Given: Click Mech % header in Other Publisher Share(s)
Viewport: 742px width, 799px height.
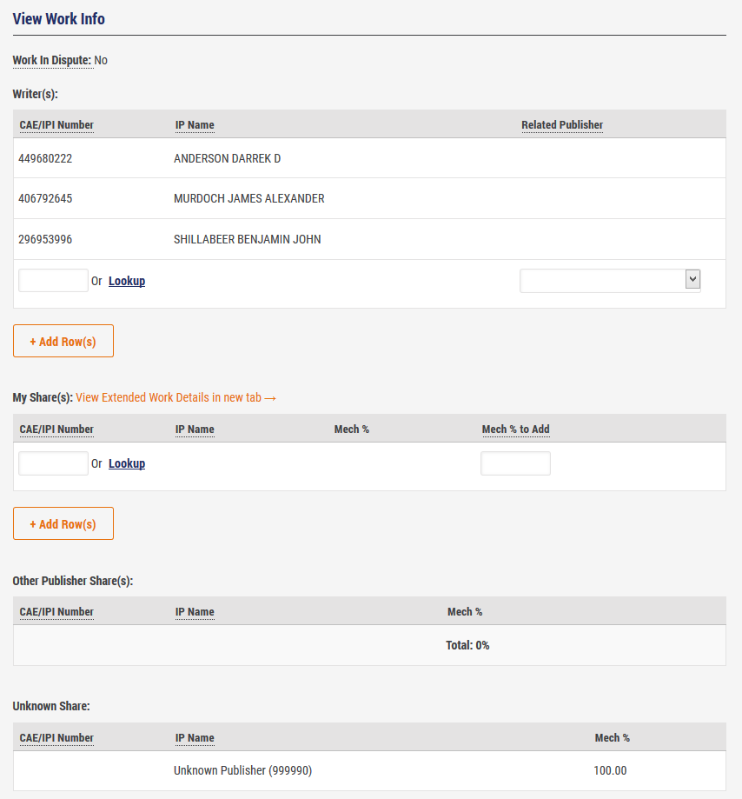Looking at the screenshot, I should point(465,612).
